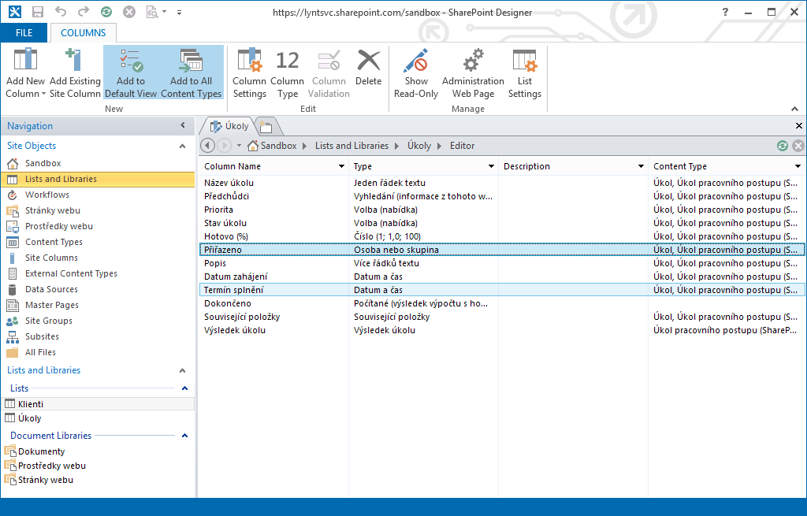Open the FILE tab
Viewport: 807px width, 516px height.
pyautogui.click(x=24, y=33)
